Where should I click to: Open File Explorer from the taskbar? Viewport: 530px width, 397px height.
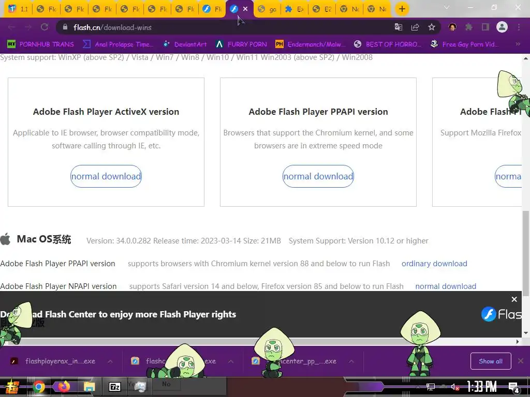[x=89, y=387]
